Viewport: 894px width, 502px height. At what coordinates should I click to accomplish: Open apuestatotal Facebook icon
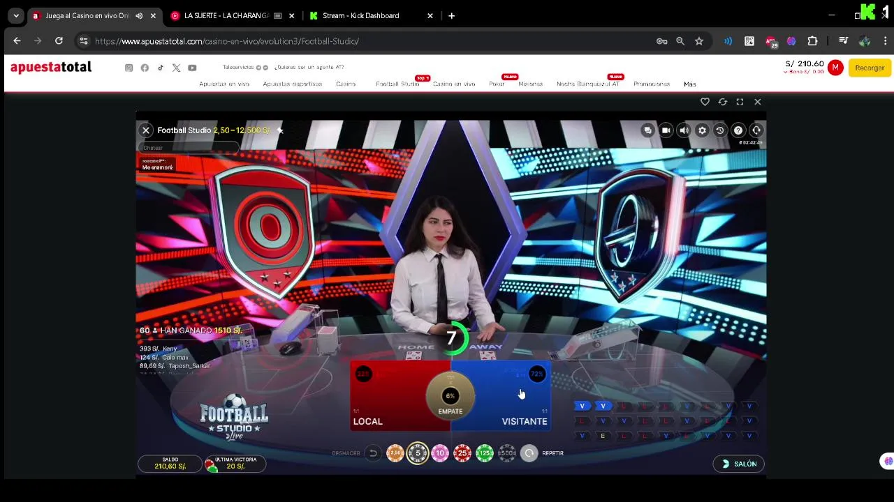[x=145, y=68]
